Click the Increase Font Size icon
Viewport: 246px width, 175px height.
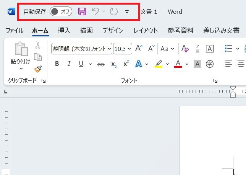(139, 49)
